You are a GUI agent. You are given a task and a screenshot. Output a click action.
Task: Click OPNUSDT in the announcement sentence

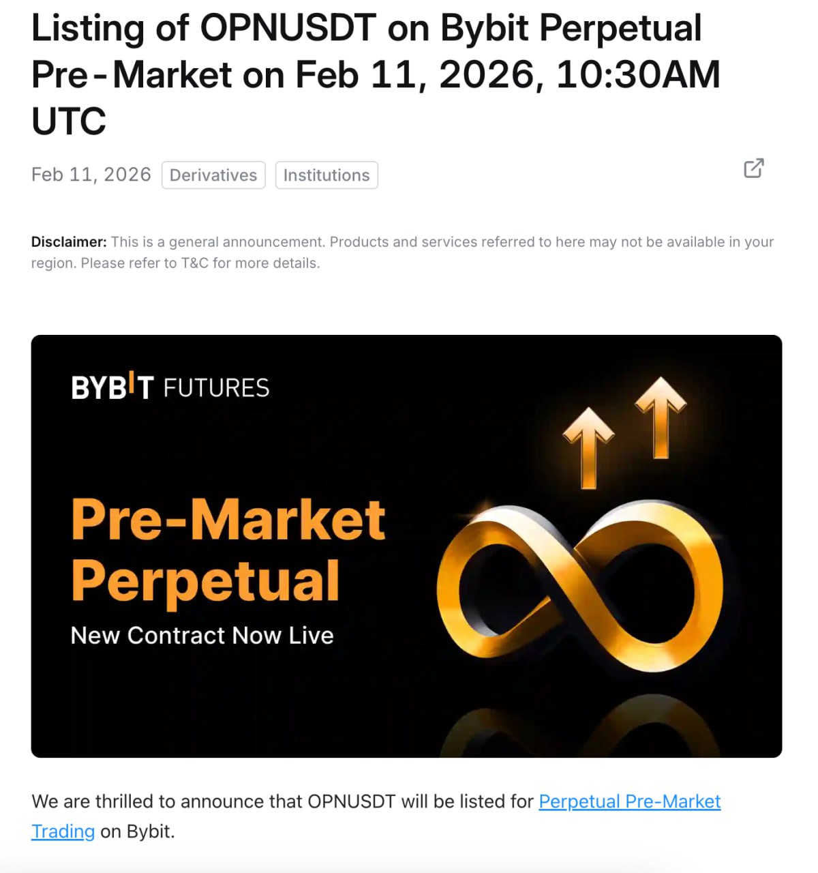(x=351, y=801)
